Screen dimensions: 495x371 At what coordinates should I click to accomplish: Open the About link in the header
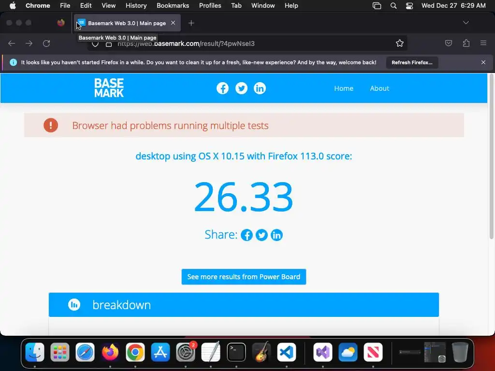click(x=379, y=88)
